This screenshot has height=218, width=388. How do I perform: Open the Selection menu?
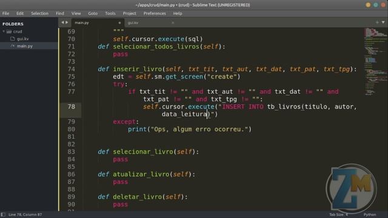tap(39, 13)
